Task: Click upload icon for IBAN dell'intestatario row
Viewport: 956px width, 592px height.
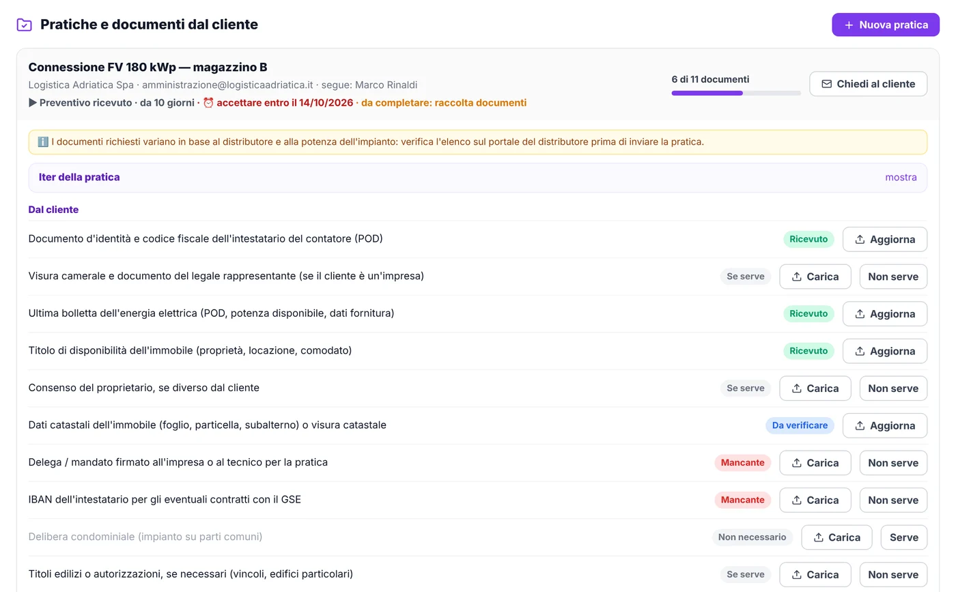Action: point(796,500)
